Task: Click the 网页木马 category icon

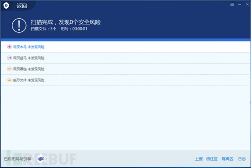Action: point(9,47)
